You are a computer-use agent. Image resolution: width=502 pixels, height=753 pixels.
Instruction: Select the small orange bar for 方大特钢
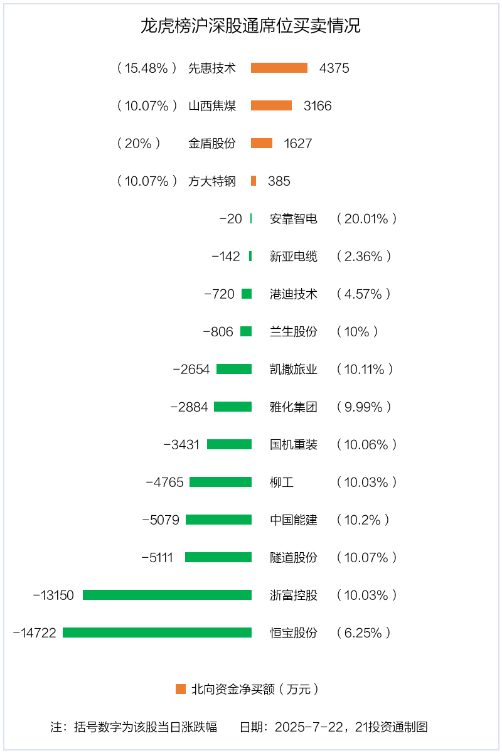254,181
